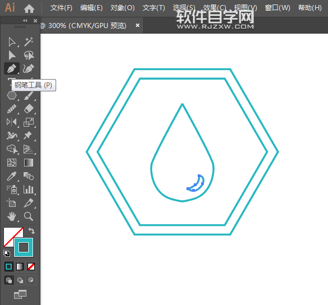
Task: Click the outer hexagon outline
Action: [x=182, y=69]
